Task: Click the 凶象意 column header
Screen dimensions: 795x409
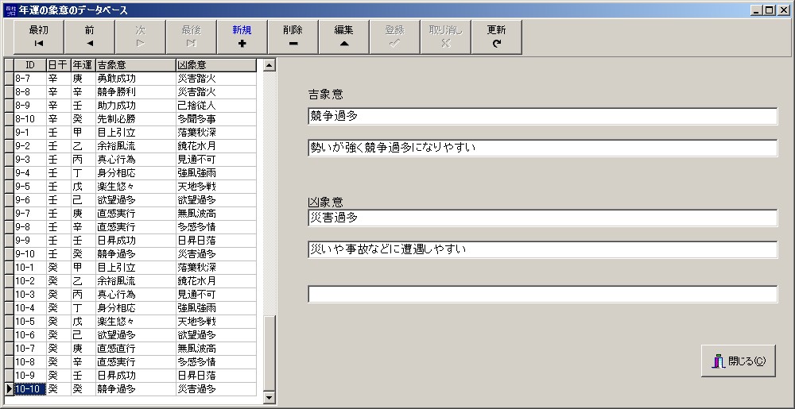Action: pyautogui.click(x=216, y=65)
